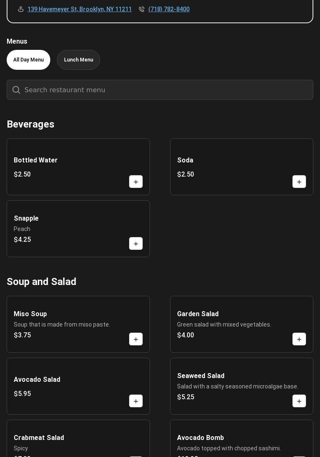Screen dimensions: 320x457
Task: Click the Miso Soup item title
Action: pyautogui.click(x=30, y=314)
